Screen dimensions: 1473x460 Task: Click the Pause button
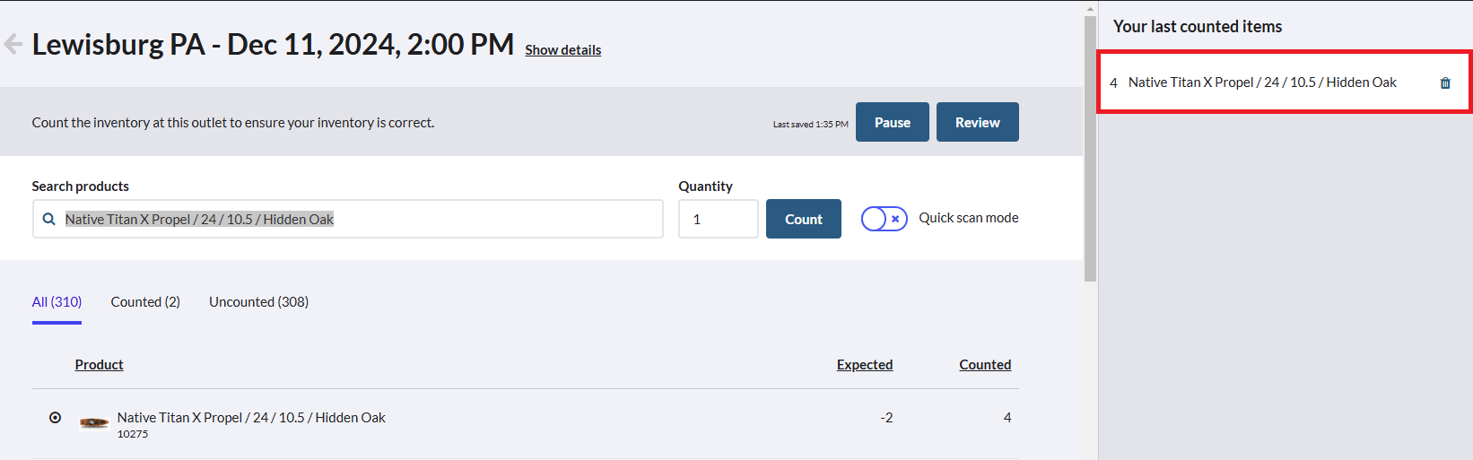click(x=893, y=122)
